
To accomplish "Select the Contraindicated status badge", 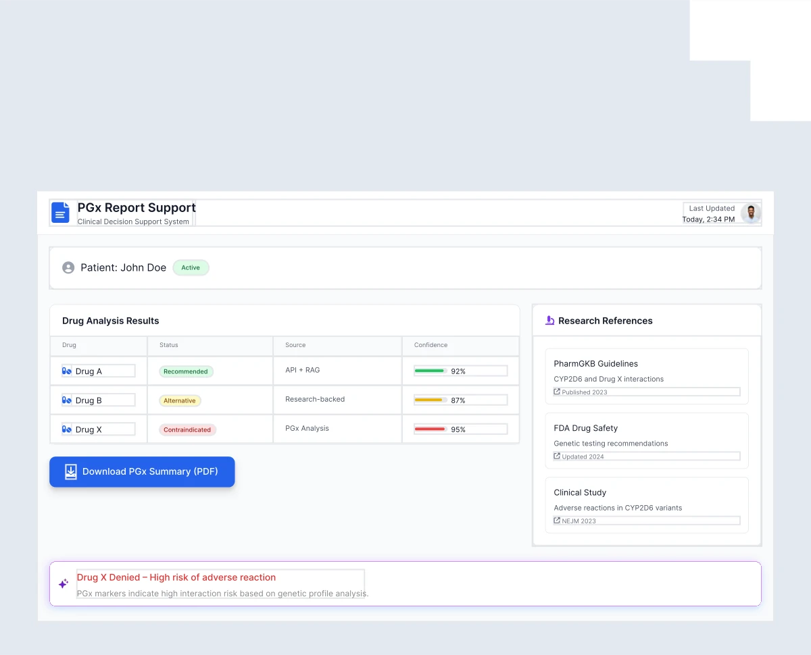I will tap(187, 429).
